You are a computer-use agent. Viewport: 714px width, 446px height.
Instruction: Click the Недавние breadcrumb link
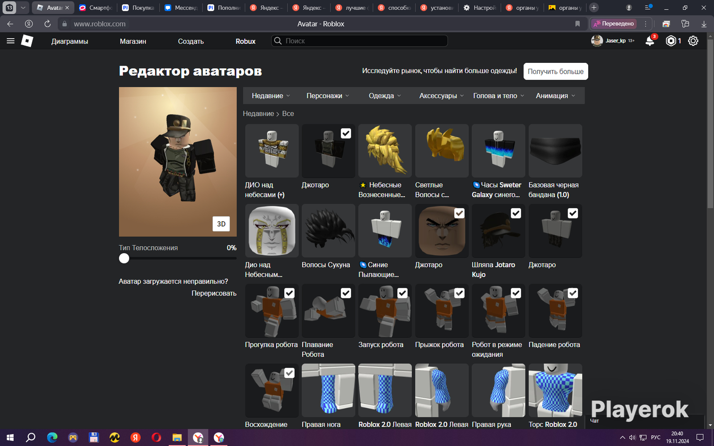[x=258, y=114]
